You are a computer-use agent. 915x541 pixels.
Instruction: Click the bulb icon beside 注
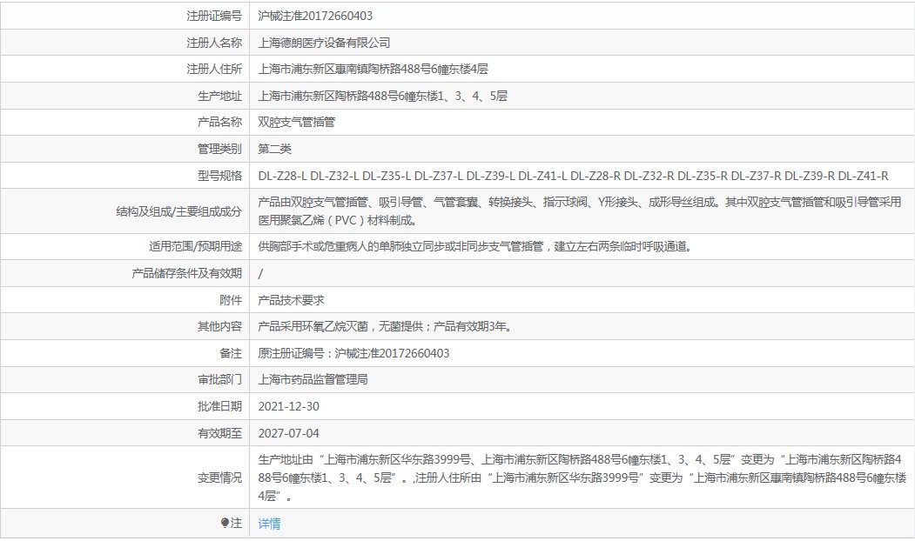click(225, 523)
